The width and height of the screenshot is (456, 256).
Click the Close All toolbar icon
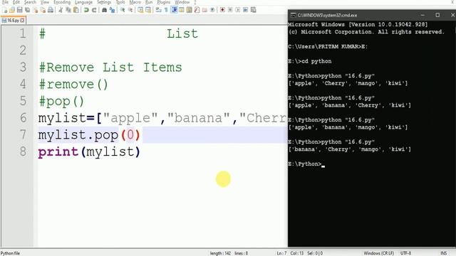pyautogui.click(x=43, y=10)
